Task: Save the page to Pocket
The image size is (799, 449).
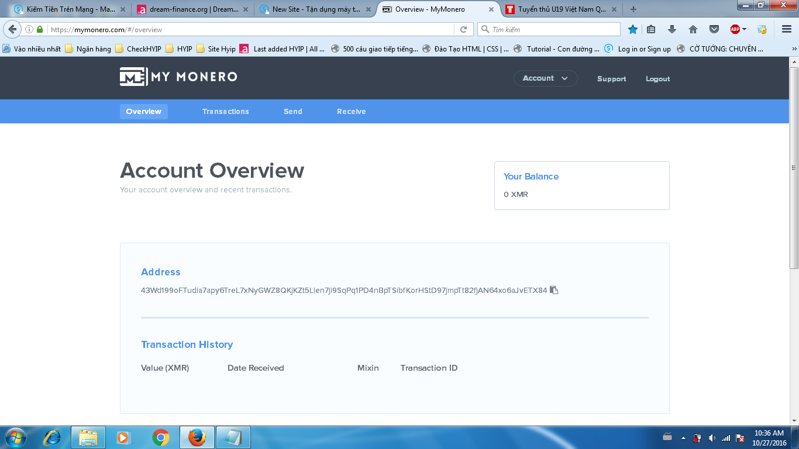Action: [714, 29]
